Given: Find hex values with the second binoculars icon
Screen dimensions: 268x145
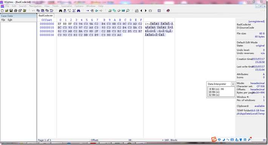Looking at the screenshot, I should click(65, 11).
